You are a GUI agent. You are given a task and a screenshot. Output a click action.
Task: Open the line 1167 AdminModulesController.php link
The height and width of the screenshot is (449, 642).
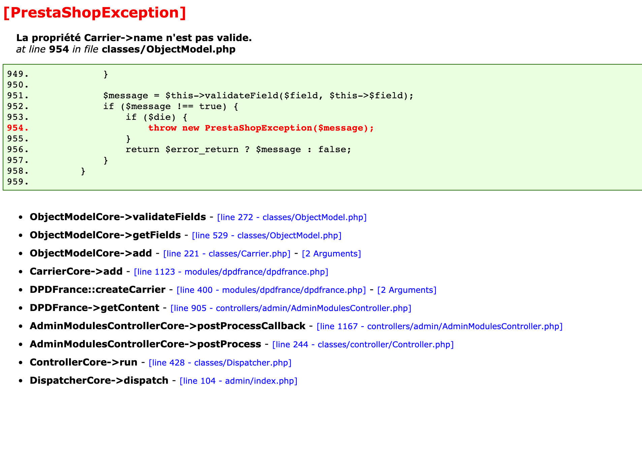click(x=440, y=326)
